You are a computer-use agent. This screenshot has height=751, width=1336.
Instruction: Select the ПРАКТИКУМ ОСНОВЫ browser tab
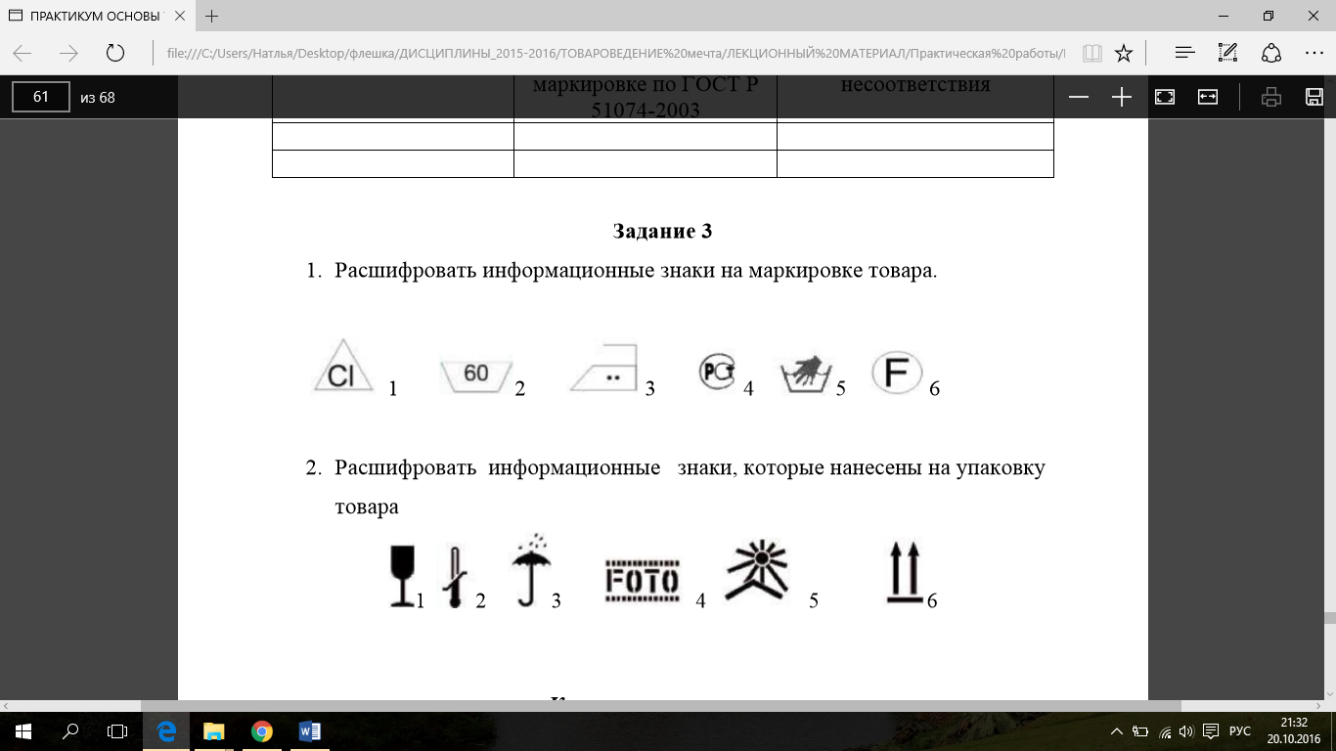pyautogui.click(x=96, y=16)
